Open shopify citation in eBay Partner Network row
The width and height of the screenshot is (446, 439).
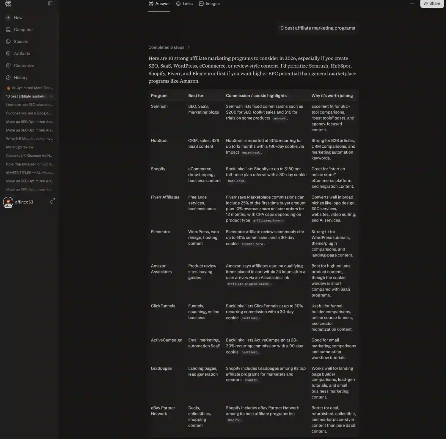pos(233,420)
